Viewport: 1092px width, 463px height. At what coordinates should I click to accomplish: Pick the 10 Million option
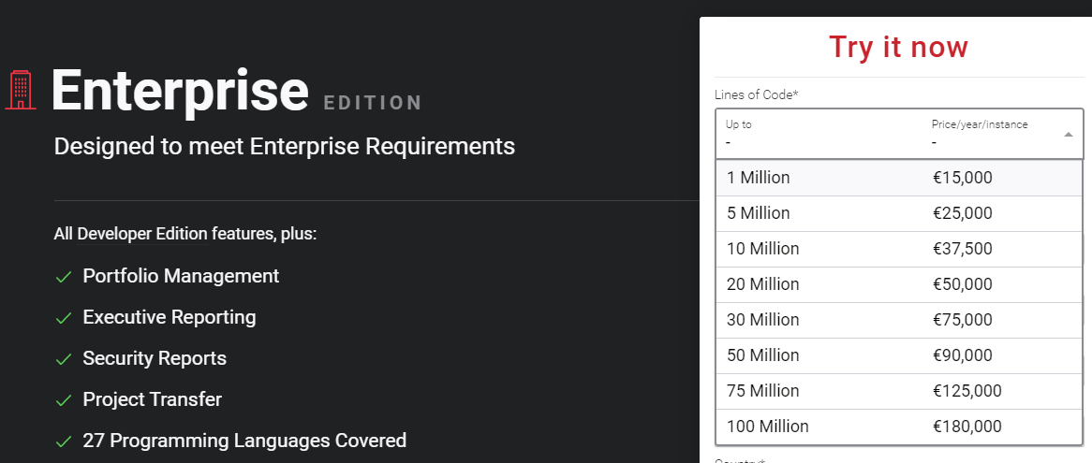point(898,249)
